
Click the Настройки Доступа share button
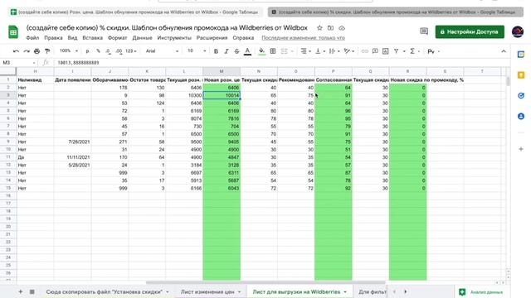[470, 31]
